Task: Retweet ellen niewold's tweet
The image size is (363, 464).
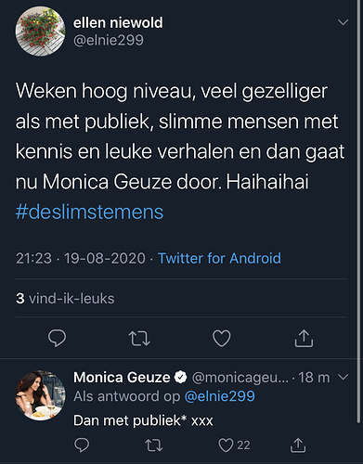Action: point(139,339)
